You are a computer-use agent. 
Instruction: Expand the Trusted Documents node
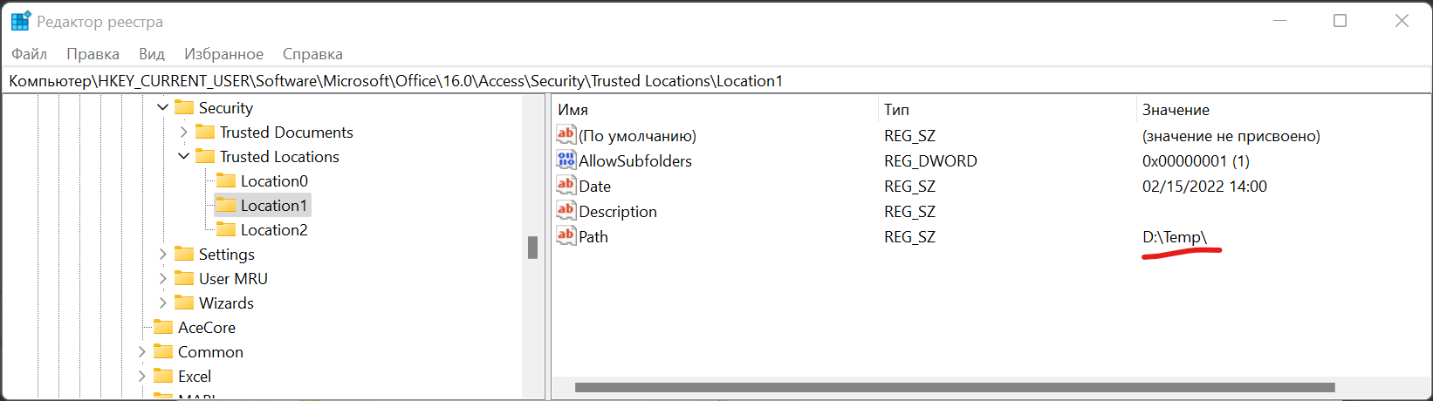click(x=183, y=132)
